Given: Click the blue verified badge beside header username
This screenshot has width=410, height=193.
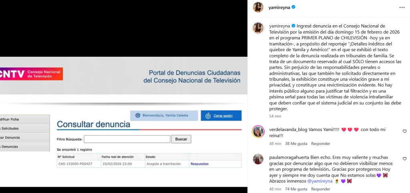Looking at the screenshot, I should (x=293, y=7).
